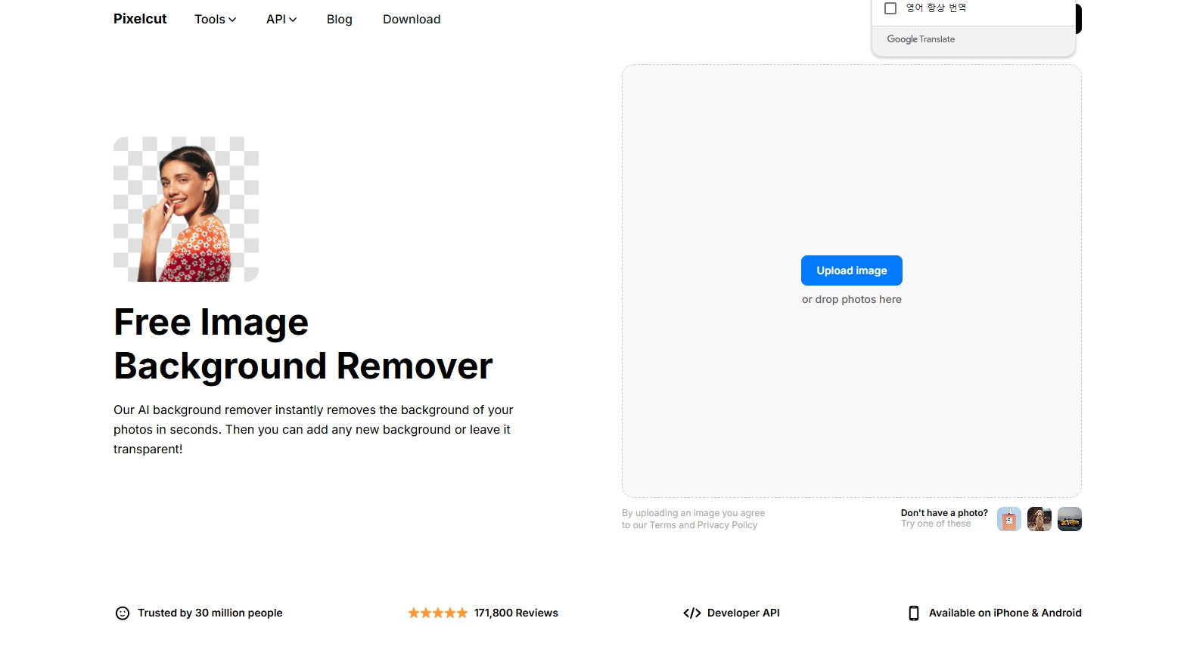Image resolution: width=1187 pixels, height=649 pixels.
Task: Click the phone icon for mobile apps
Action: pyautogui.click(x=914, y=613)
